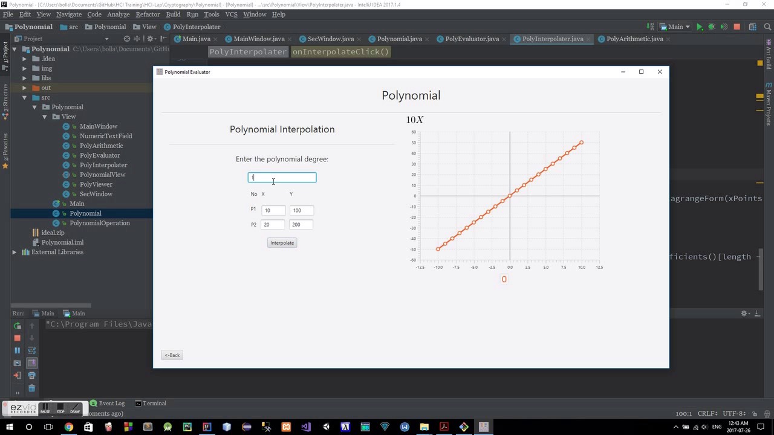This screenshot has width=774, height=435.
Task: Click the Interpolate button
Action: point(282,243)
